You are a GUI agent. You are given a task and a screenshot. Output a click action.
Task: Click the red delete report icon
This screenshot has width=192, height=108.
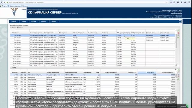(x=178, y=33)
